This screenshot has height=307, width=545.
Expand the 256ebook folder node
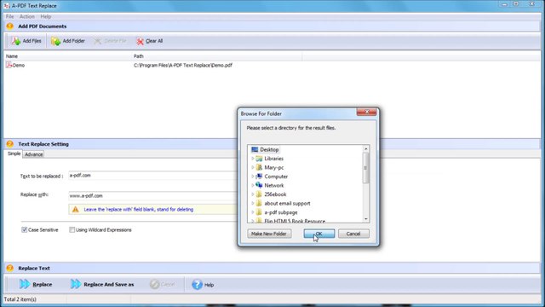[253, 194]
